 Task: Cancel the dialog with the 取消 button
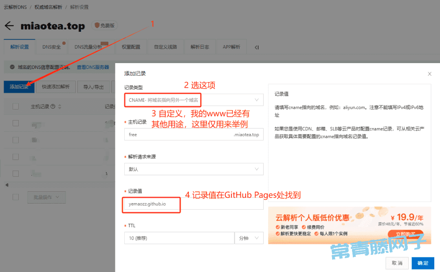pos(397,263)
